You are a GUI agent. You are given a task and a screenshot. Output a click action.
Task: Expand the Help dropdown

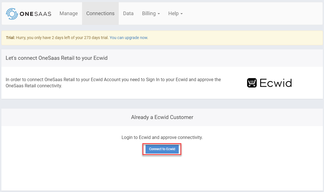(175, 13)
